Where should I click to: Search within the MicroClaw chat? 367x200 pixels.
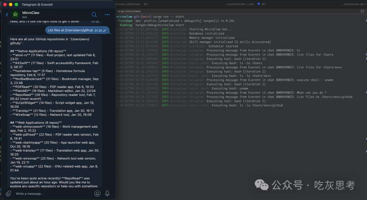tap(94, 15)
